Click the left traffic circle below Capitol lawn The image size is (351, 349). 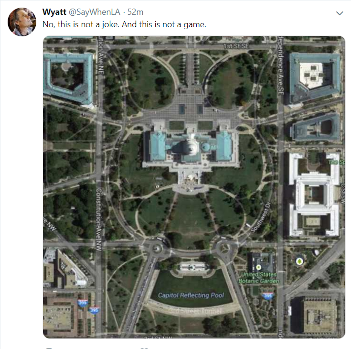157,248
